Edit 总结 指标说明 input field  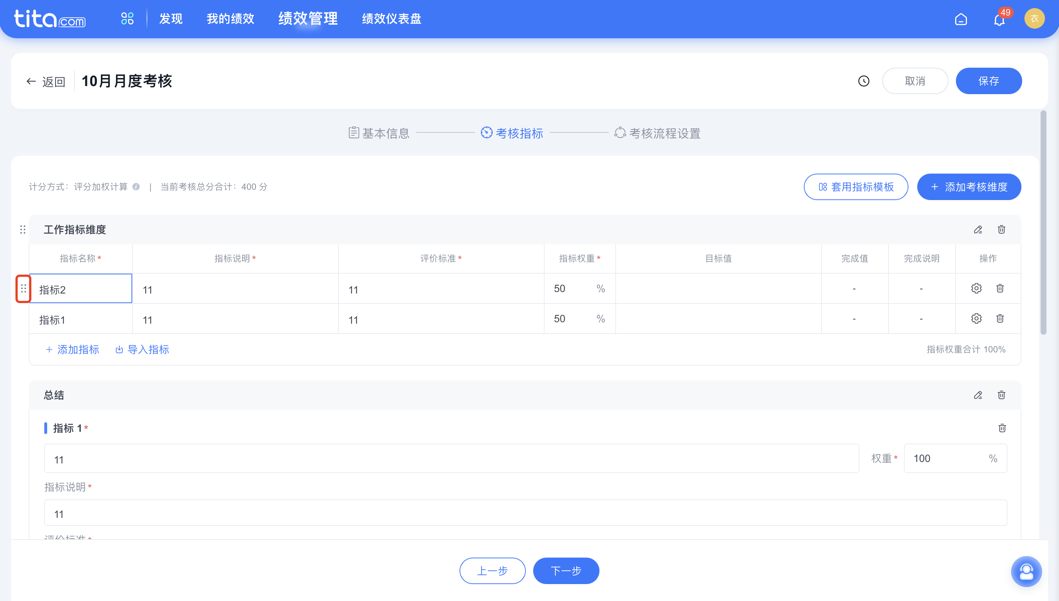click(525, 513)
